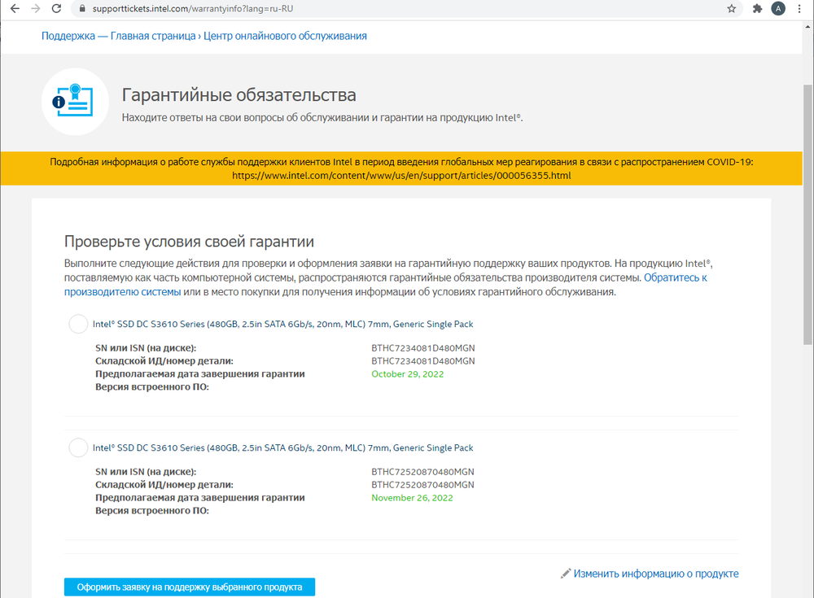
Task: Reload the page with refresh icon
Action: (x=56, y=9)
